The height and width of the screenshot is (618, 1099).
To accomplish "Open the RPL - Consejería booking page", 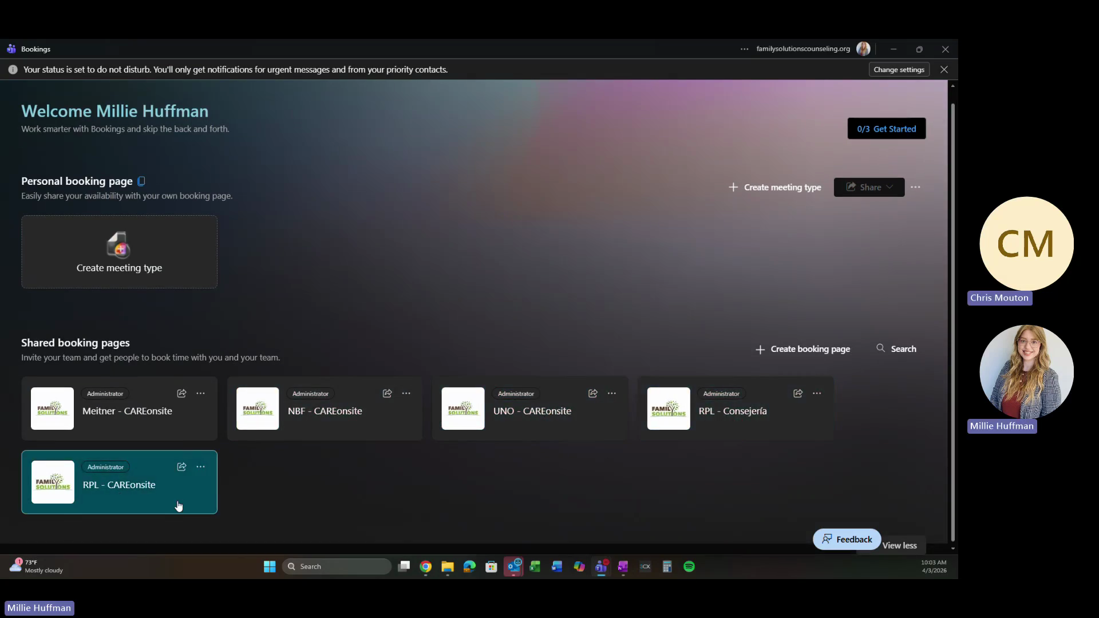I will click(x=736, y=409).
